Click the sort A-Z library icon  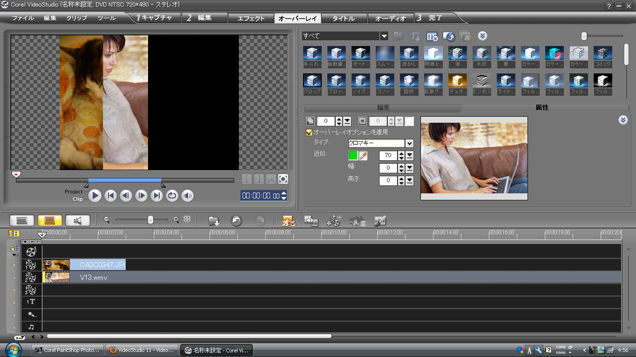tap(415, 36)
